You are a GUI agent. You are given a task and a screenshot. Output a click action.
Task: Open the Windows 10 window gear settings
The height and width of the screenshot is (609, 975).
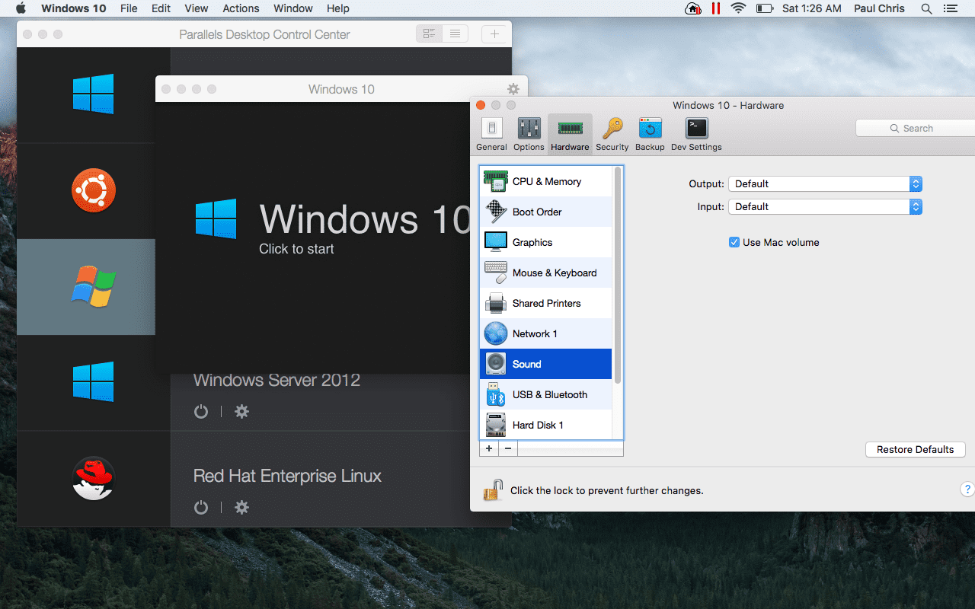pos(513,89)
